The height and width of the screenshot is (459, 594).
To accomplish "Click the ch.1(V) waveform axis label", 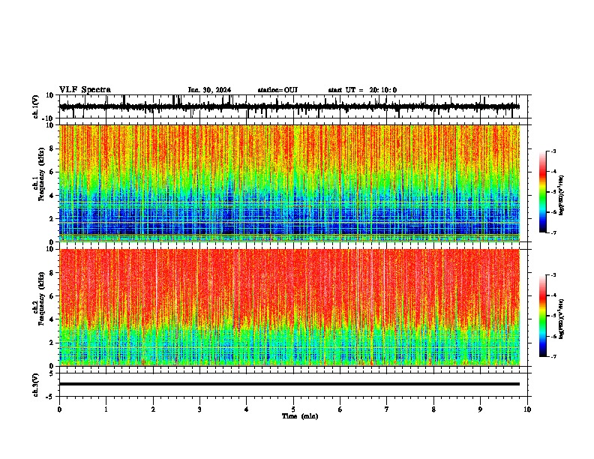I will 36,106.
